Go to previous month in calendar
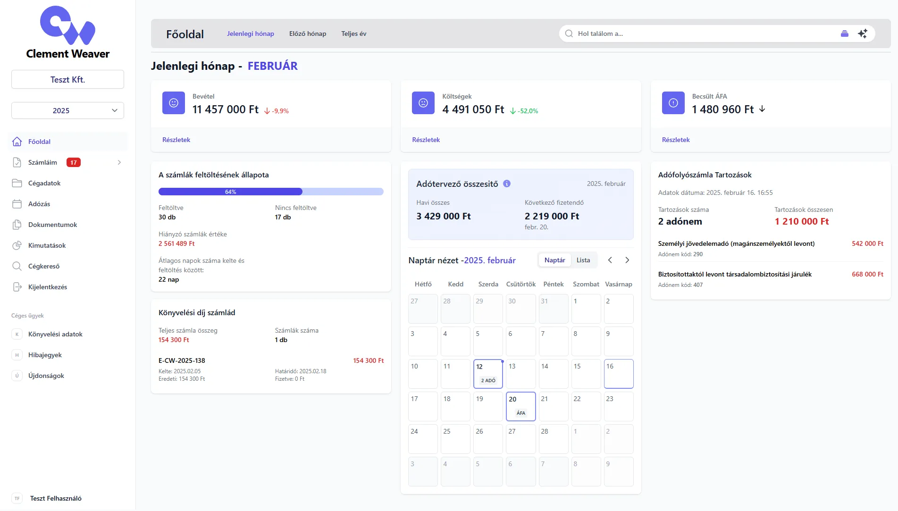This screenshot has width=898, height=511. click(610, 260)
